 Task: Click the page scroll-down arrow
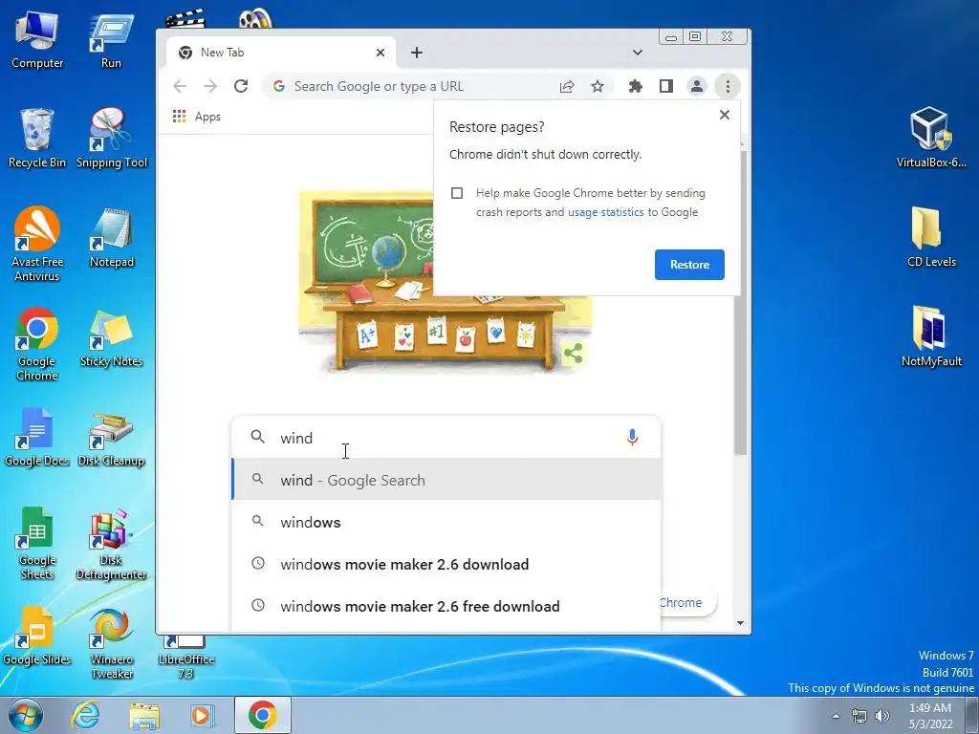click(x=741, y=623)
